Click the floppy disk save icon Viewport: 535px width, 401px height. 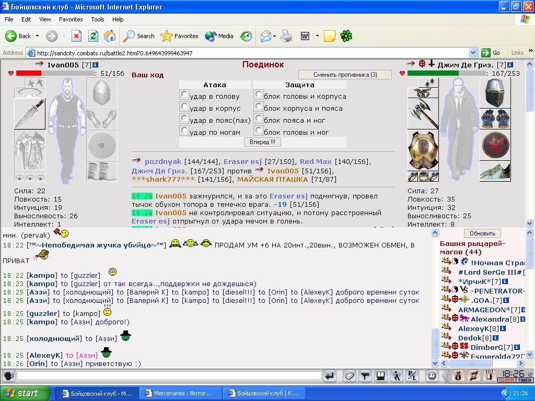click(380, 376)
